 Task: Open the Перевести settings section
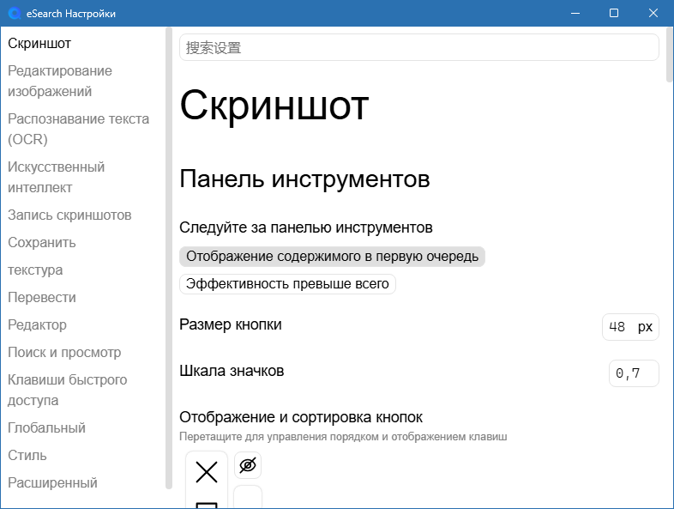tap(42, 298)
